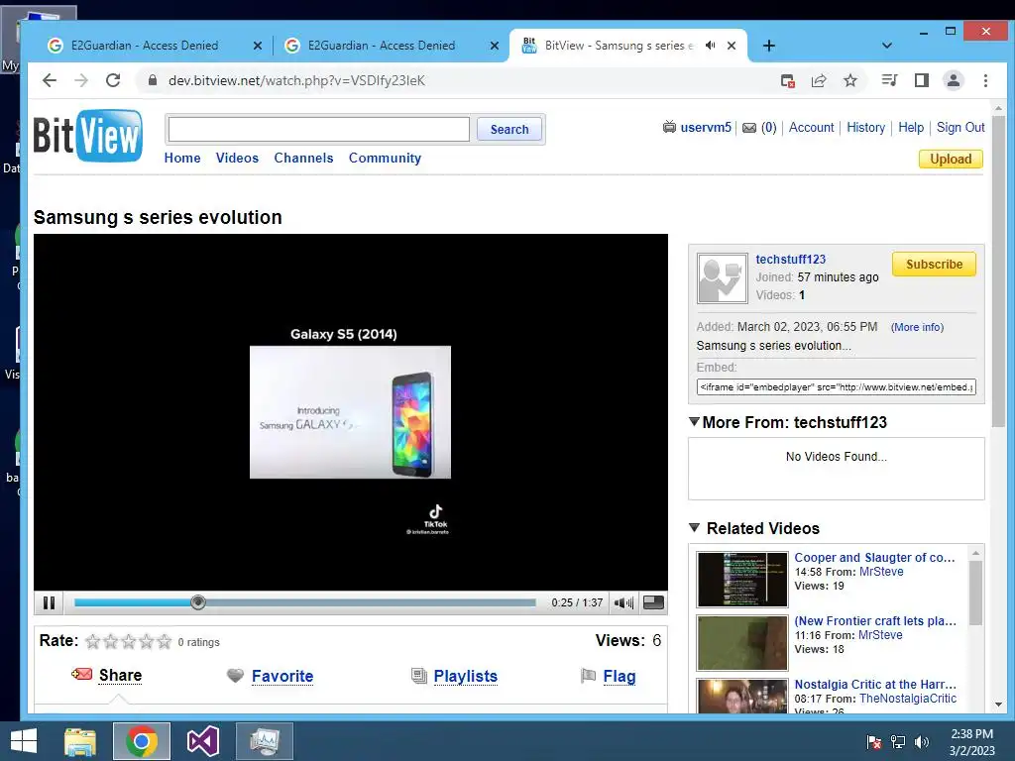Mute the video player volume
The height and width of the screenshot is (761, 1015).
623,603
